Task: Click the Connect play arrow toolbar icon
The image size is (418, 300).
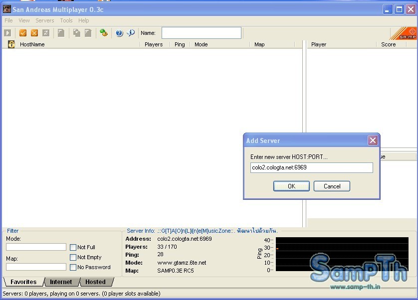Action: coord(7,33)
